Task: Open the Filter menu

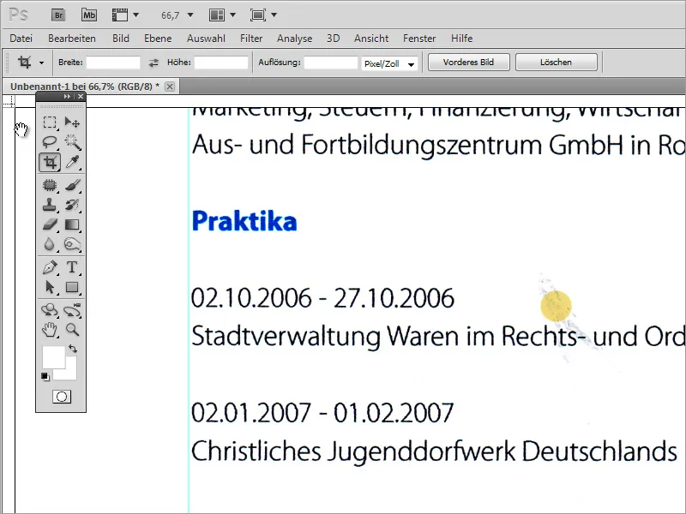Action: 251,39
